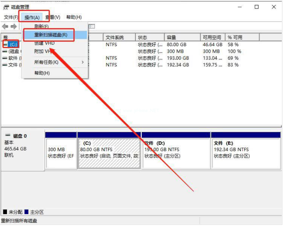This screenshot has width=285, height=226.
Task: Click the back arrow toolbar icon
Action: pos(5,27)
